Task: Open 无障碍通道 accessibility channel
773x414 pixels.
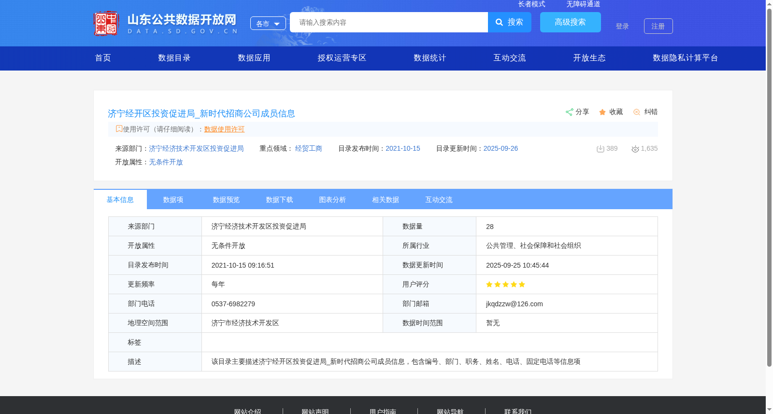Action: point(583,4)
